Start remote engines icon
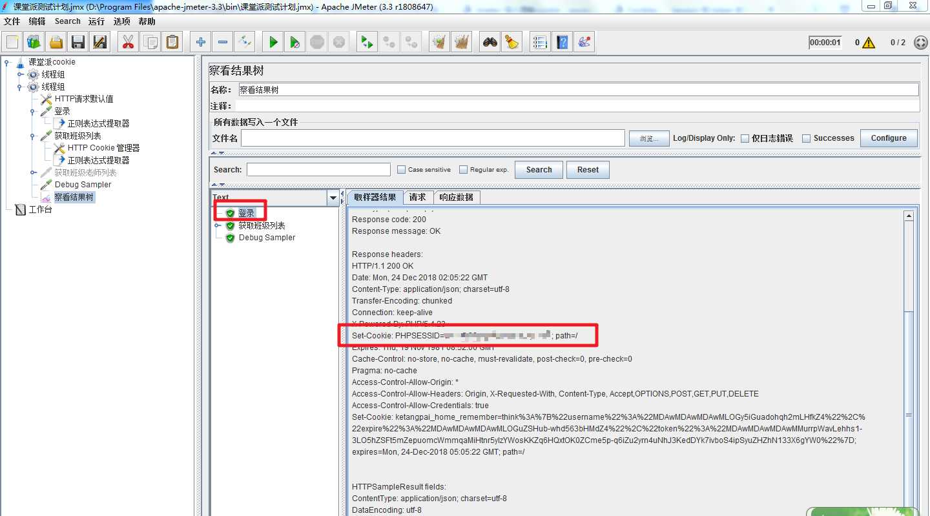The height and width of the screenshot is (516, 930). coord(367,42)
